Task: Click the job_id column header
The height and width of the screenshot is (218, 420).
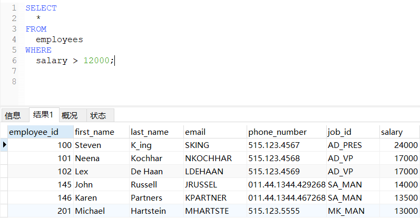Action: pos(340,132)
